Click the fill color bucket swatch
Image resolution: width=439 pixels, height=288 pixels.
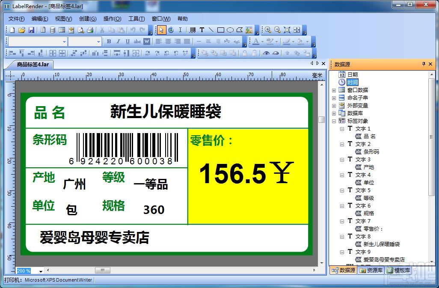(x=300, y=42)
